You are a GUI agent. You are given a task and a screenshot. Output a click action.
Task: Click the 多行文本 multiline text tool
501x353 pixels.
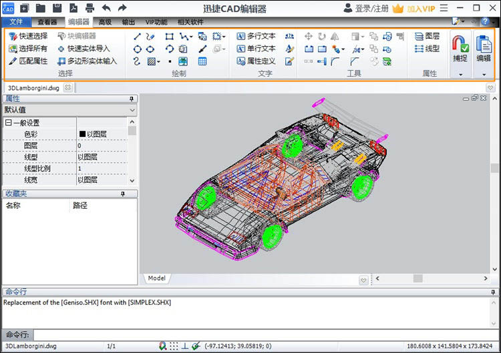coord(257,36)
